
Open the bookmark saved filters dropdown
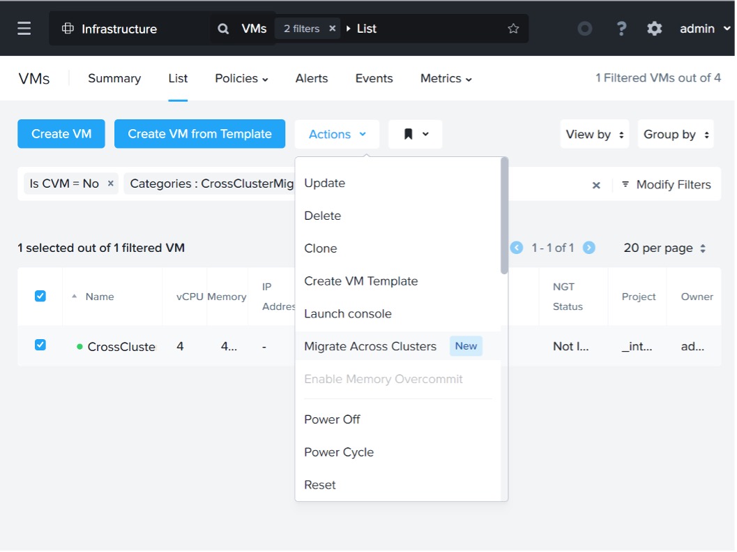pos(416,134)
